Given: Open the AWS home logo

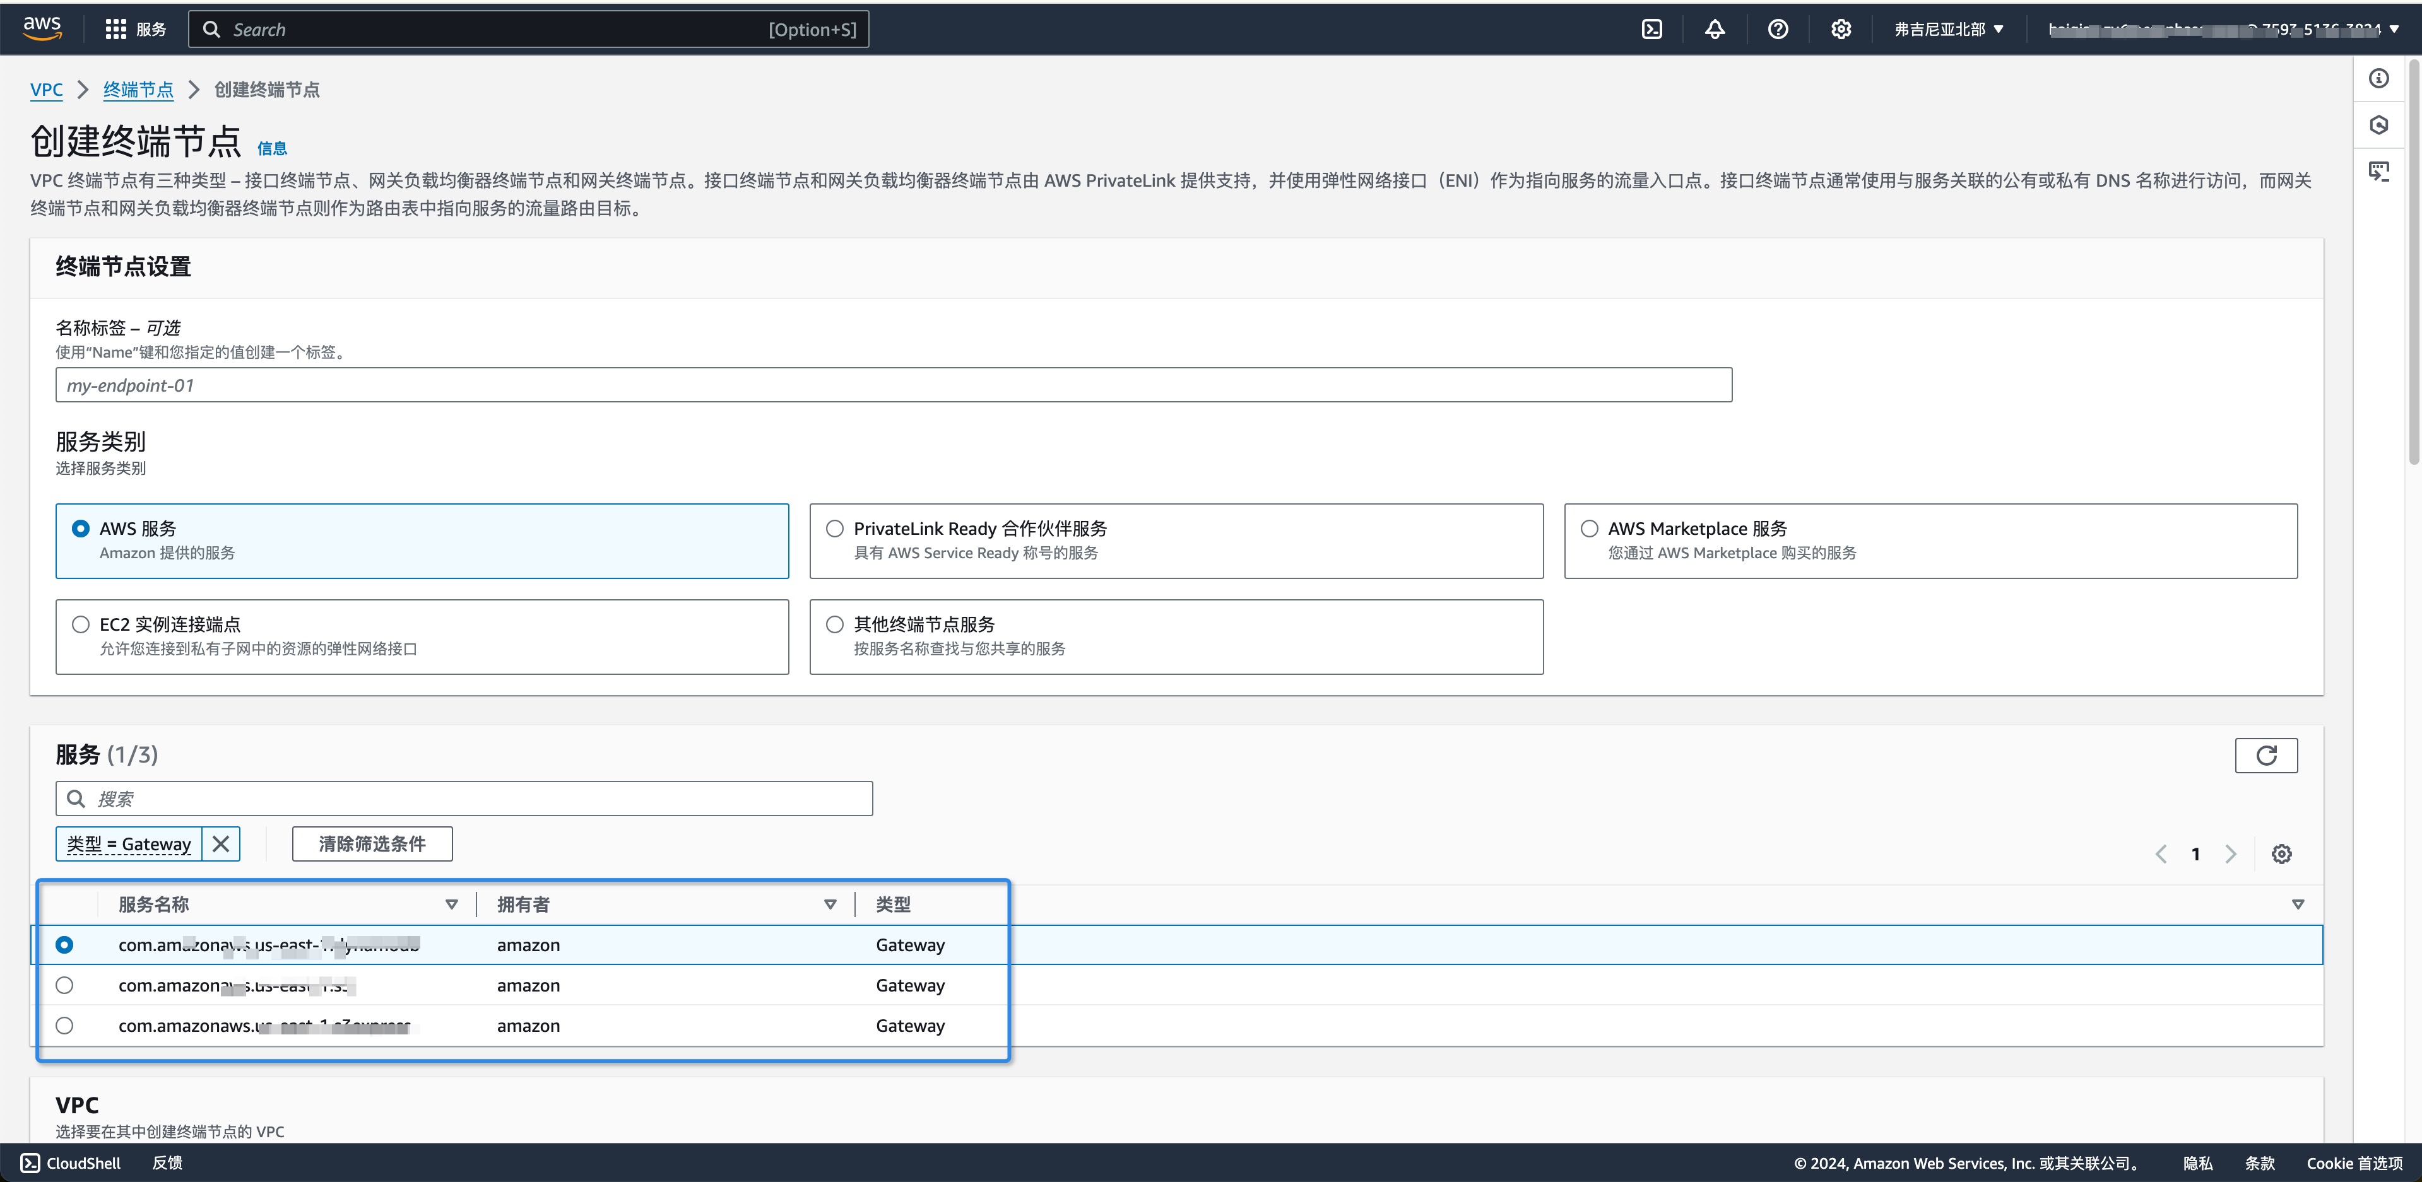Looking at the screenshot, I should point(42,28).
